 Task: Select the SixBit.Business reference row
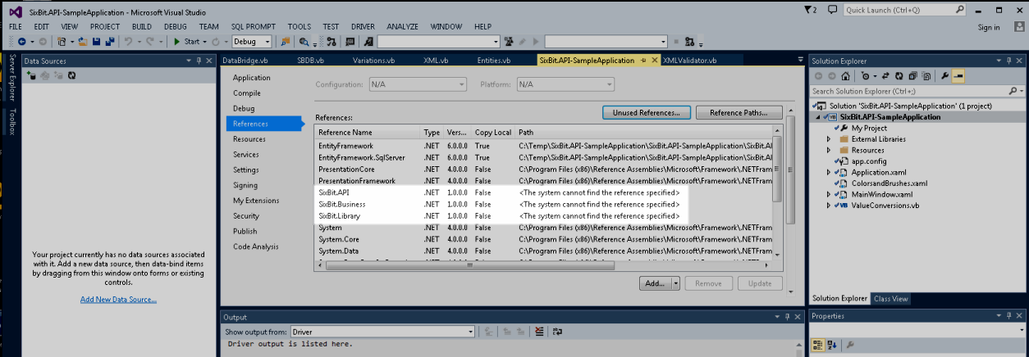(545, 204)
